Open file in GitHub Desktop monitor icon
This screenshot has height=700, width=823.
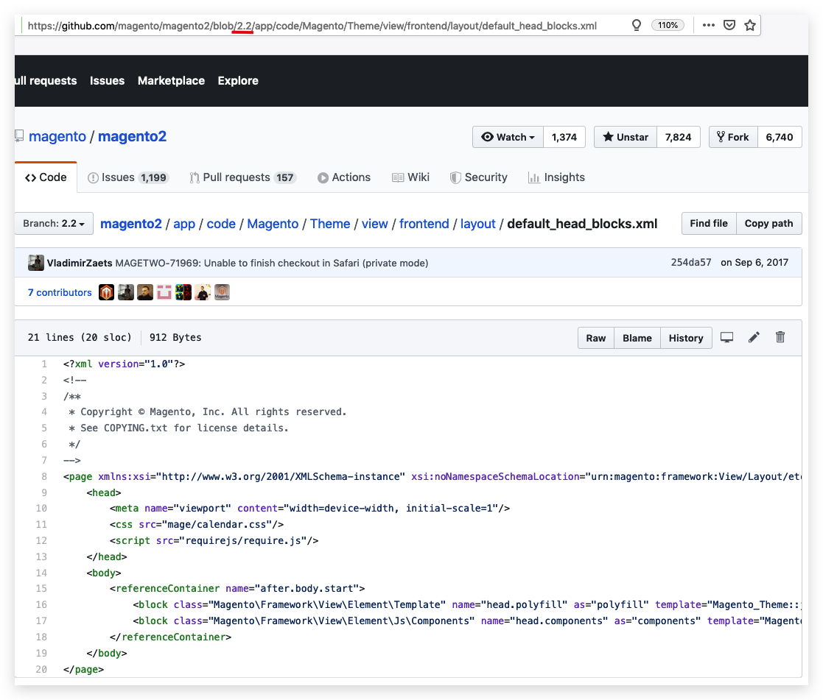[726, 338]
